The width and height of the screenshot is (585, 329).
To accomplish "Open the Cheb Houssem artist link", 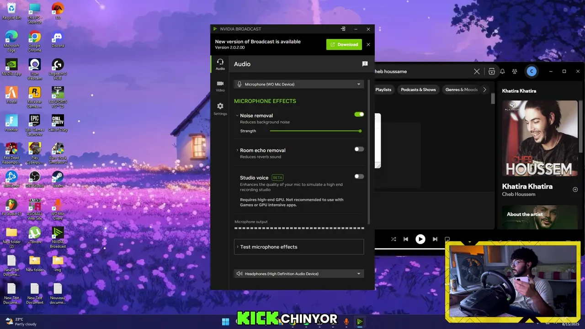I will [x=519, y=194].
